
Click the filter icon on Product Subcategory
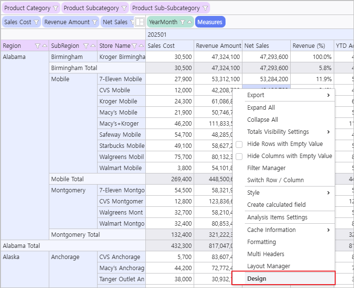(124, 8)
